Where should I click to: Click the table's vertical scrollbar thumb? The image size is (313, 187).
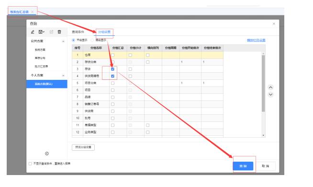click(x=263, y=83)
